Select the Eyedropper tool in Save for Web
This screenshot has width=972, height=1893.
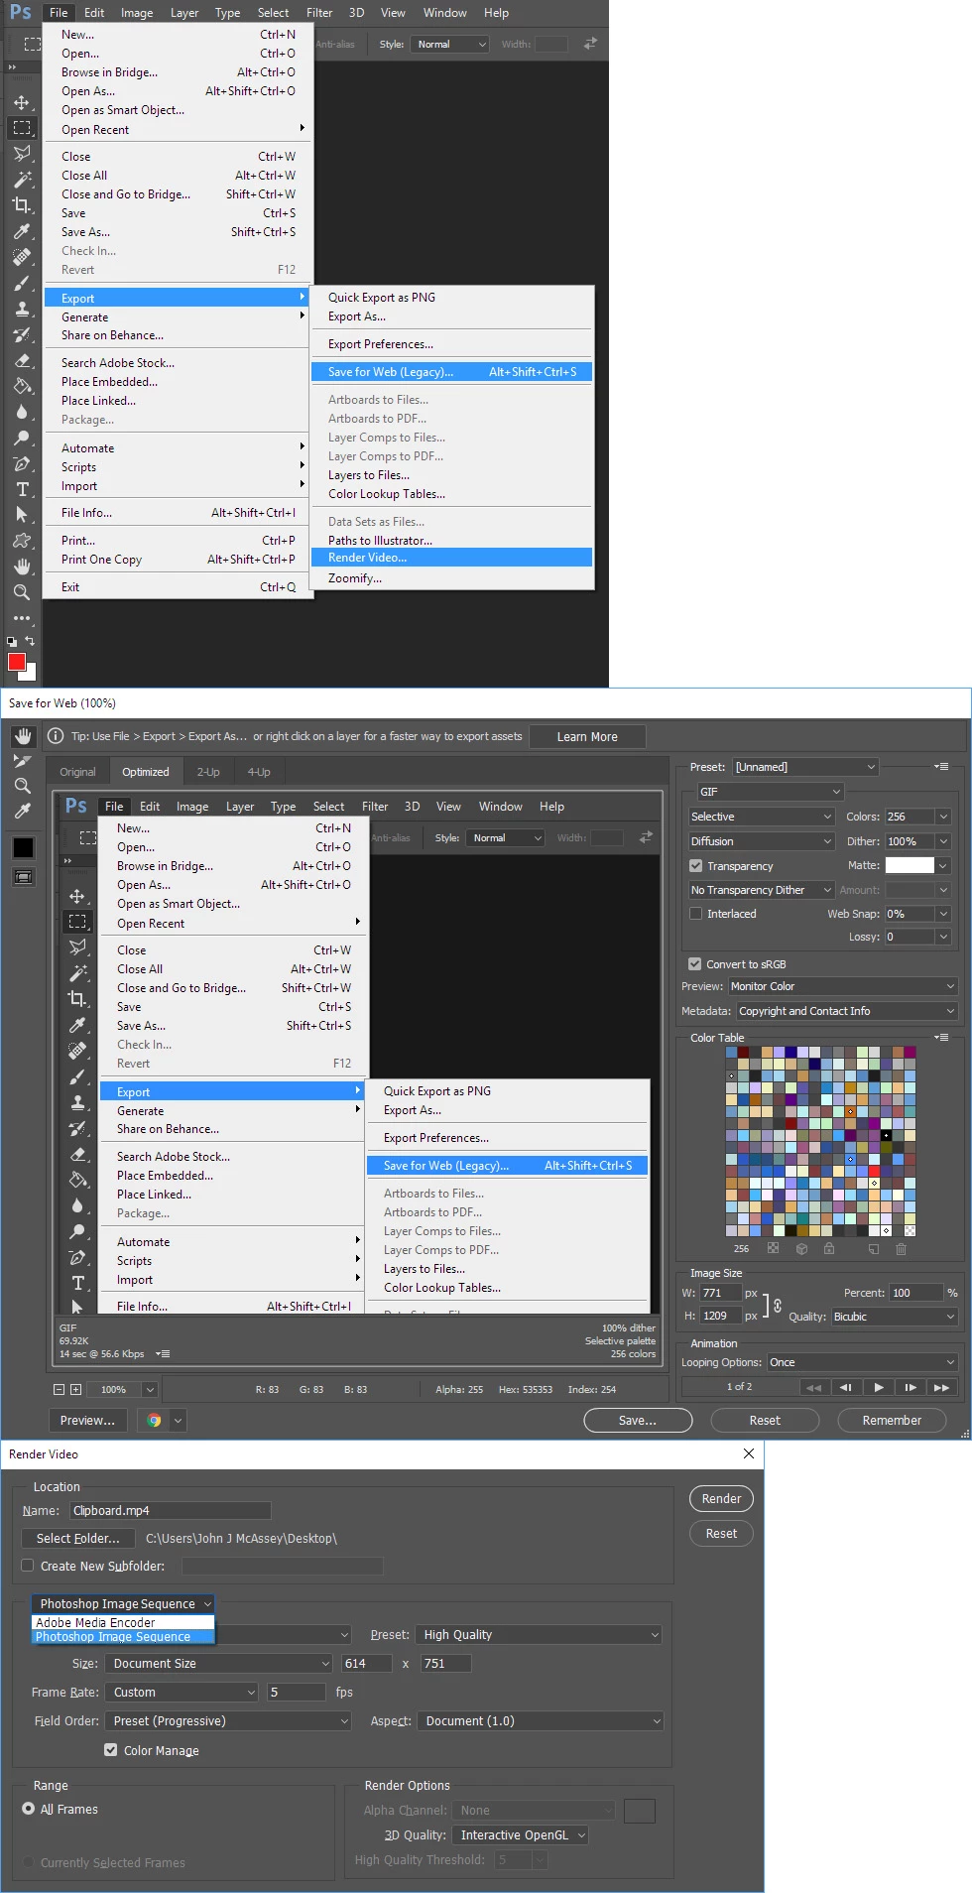tap(23, 811)
